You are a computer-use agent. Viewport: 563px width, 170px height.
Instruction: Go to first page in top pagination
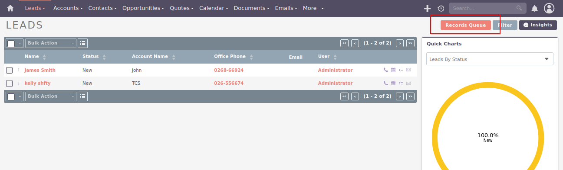[x=344, y=43]
